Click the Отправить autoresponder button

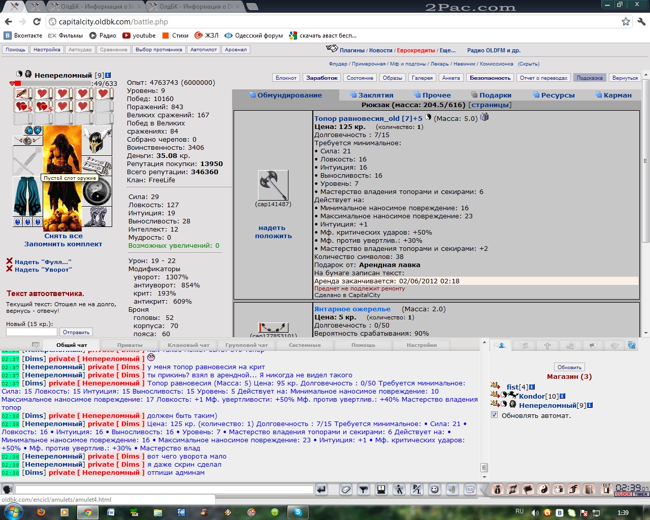[x=76, y=332]
